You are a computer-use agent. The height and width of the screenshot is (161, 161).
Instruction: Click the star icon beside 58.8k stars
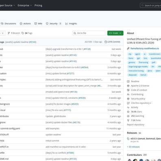pyautogui.click(x=128, y=112)
